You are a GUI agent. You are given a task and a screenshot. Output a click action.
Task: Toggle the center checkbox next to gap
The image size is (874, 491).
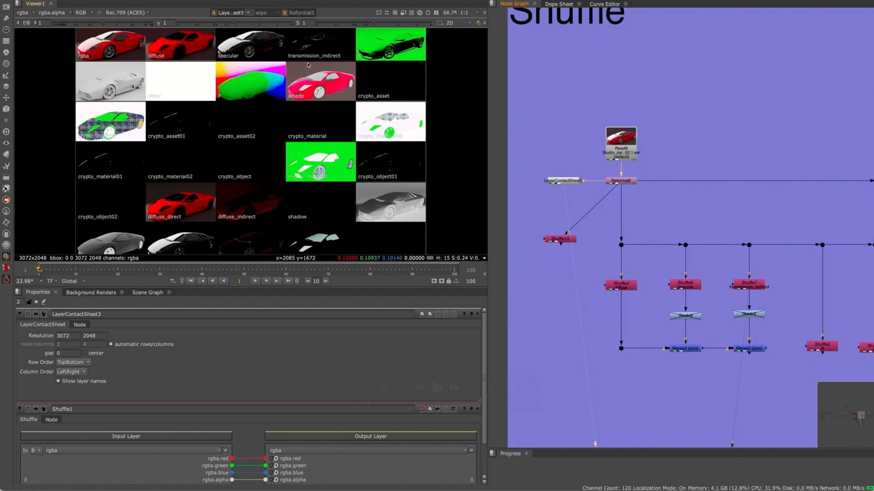[85, 353]
